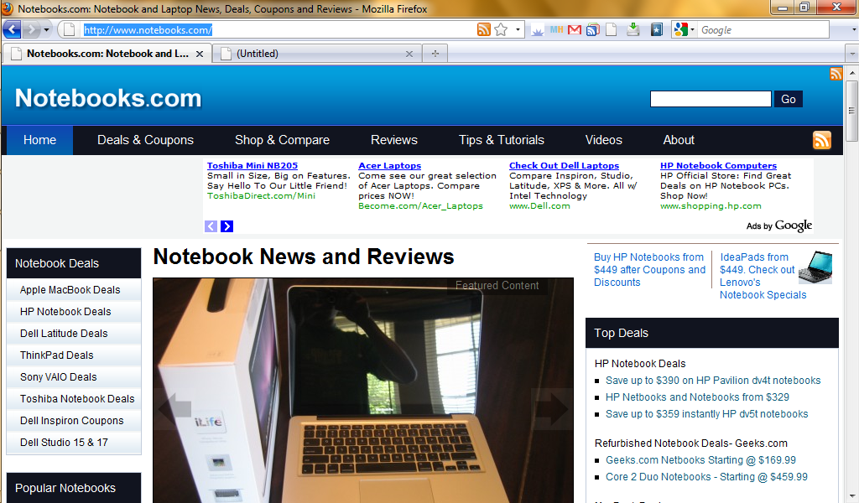Screen dimensions: 859x503
Task: Open a new tab with plus button
Action: click(435, 54)
